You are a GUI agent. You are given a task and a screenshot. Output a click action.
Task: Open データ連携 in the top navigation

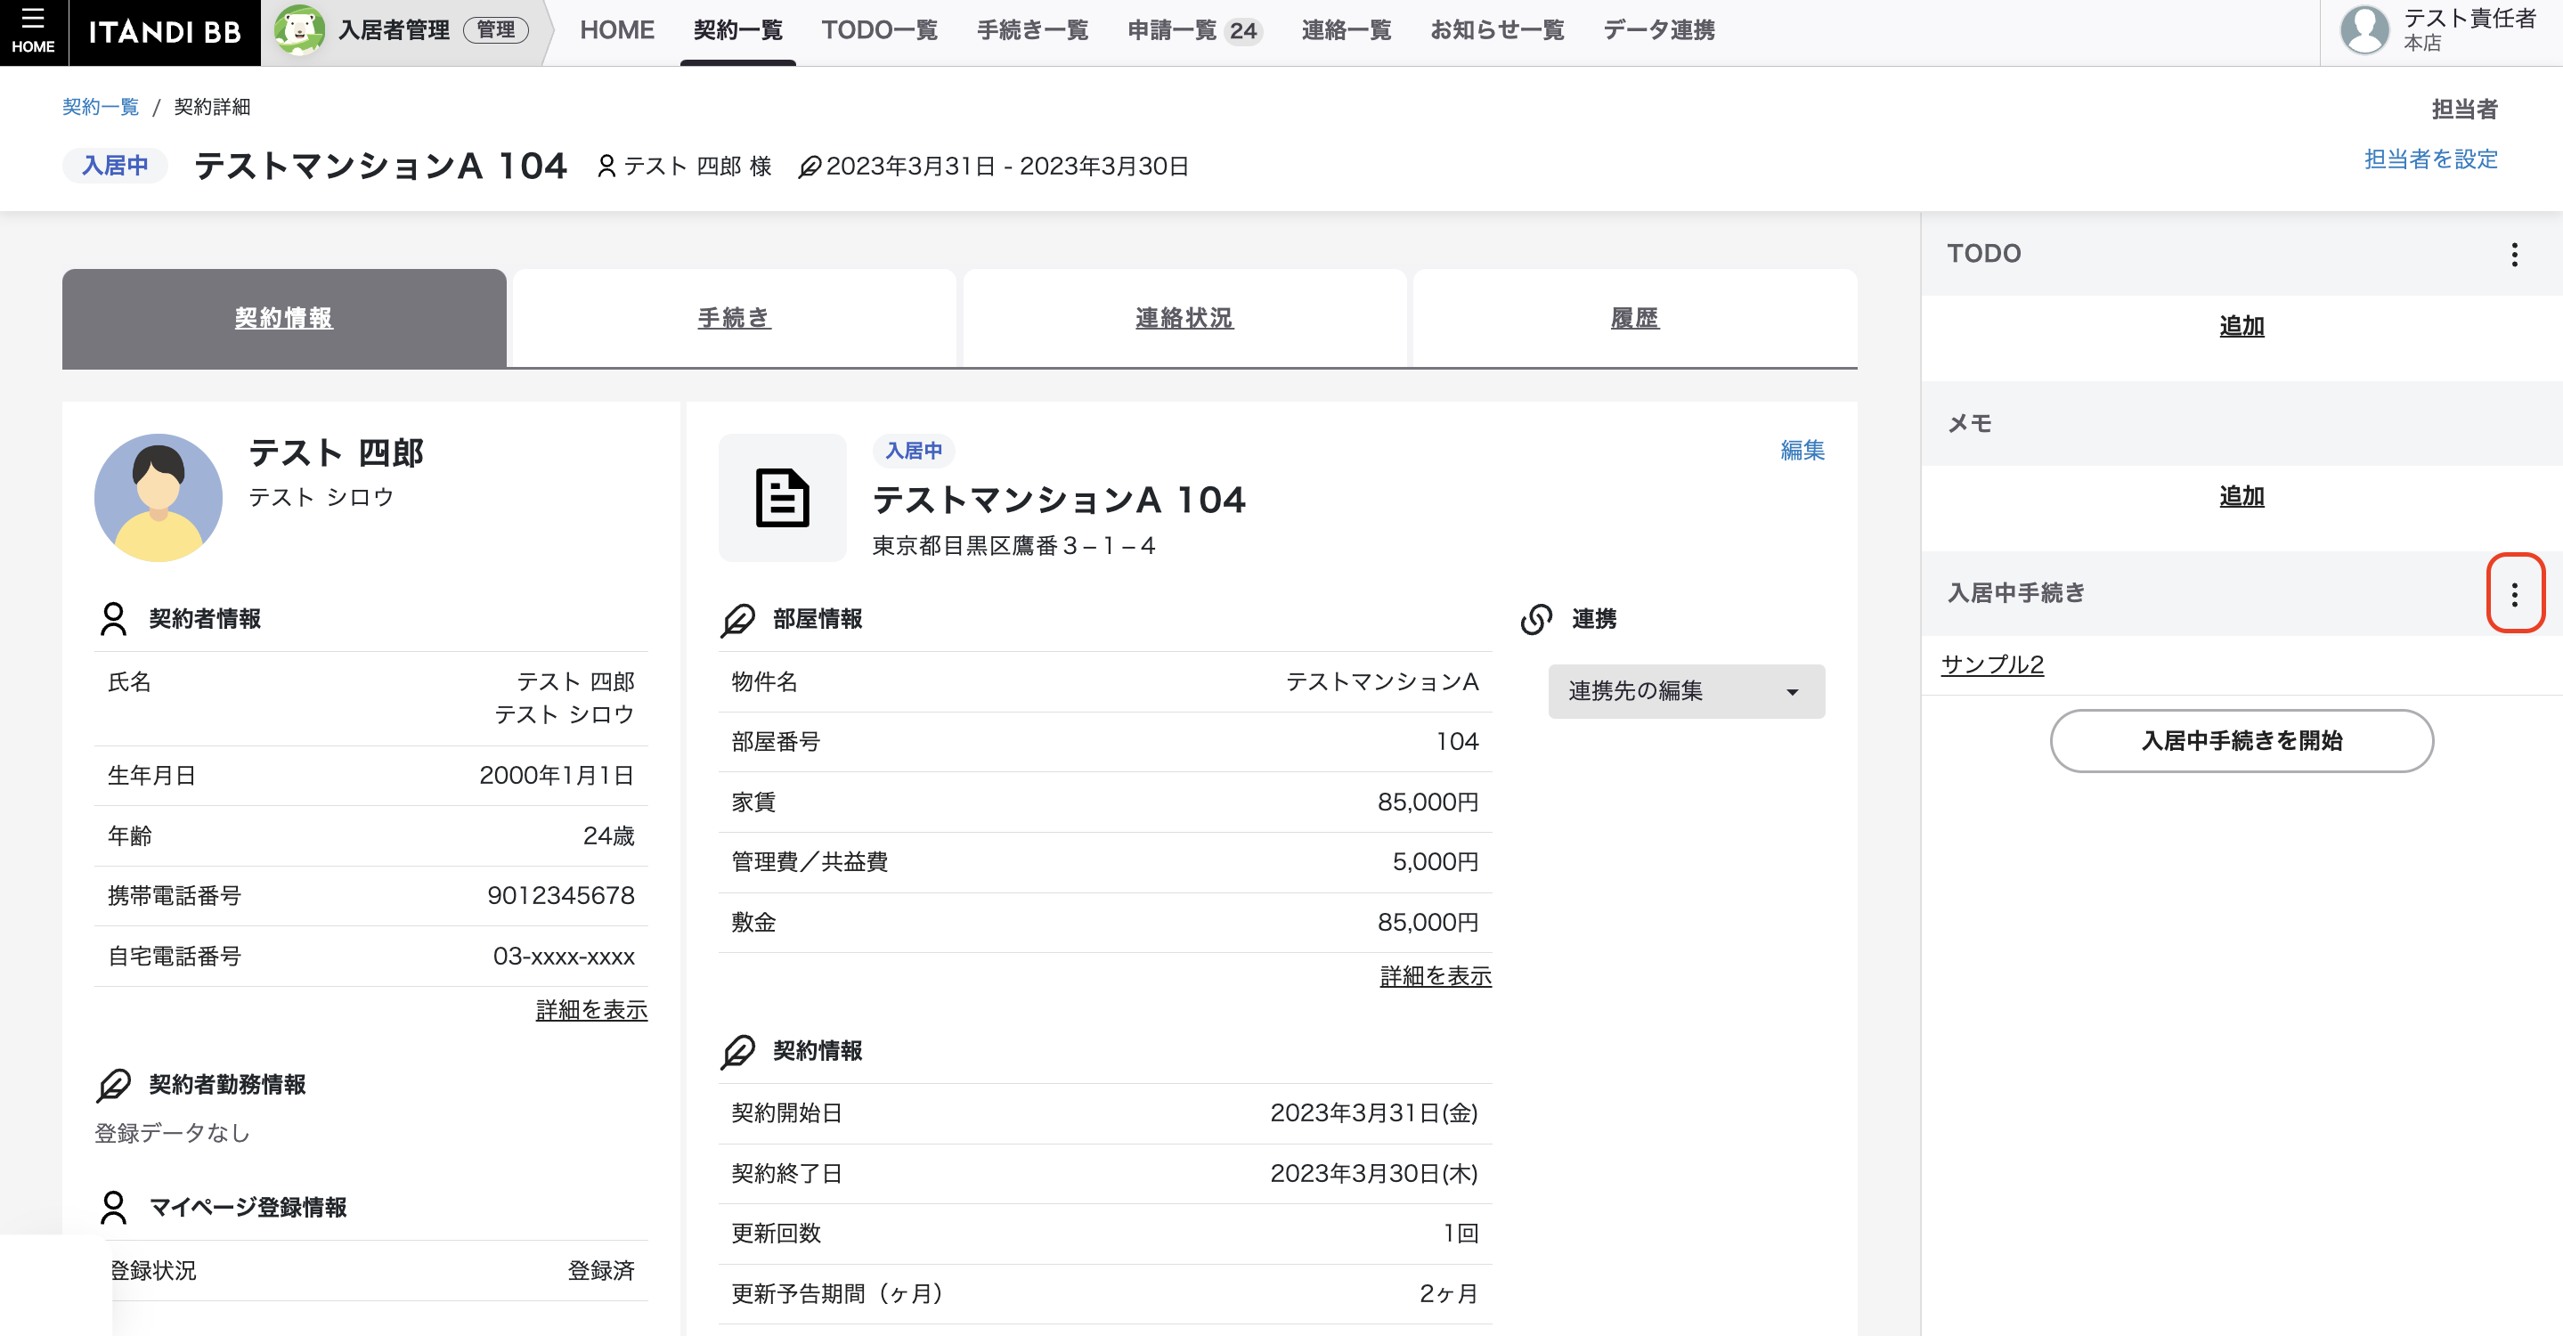pyautogui.click(x=1658, y=30)
